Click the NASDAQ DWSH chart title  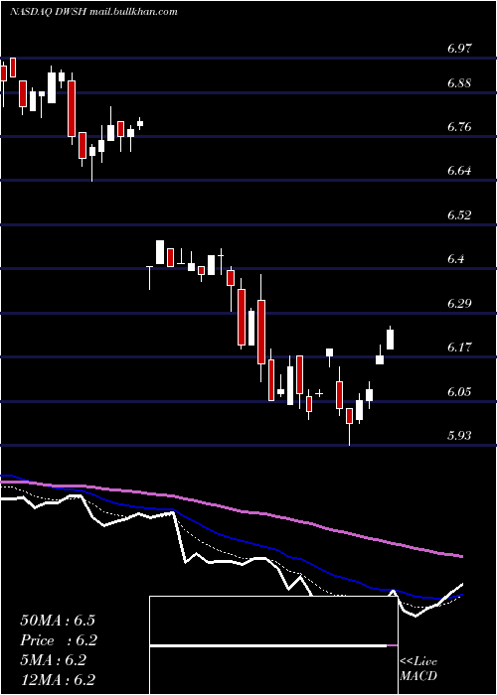(93, 12)
